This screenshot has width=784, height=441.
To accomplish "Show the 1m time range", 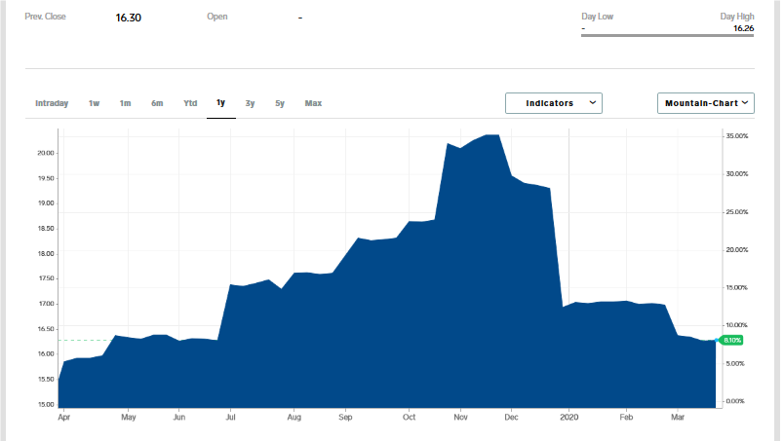I will click(x=125, y=103).
